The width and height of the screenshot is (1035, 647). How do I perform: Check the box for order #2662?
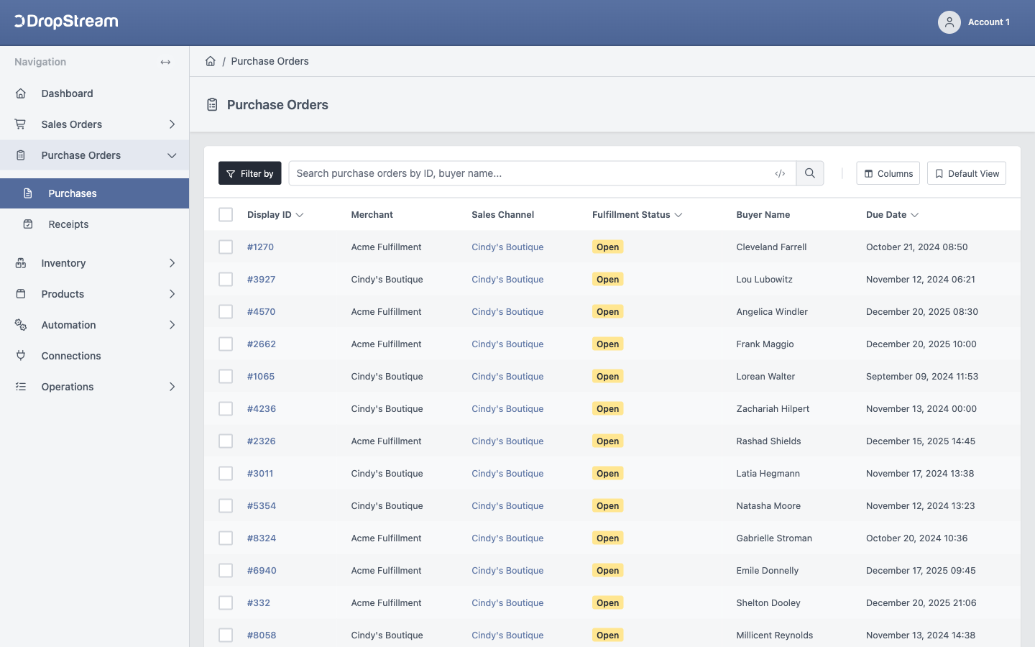click(226, 344)
